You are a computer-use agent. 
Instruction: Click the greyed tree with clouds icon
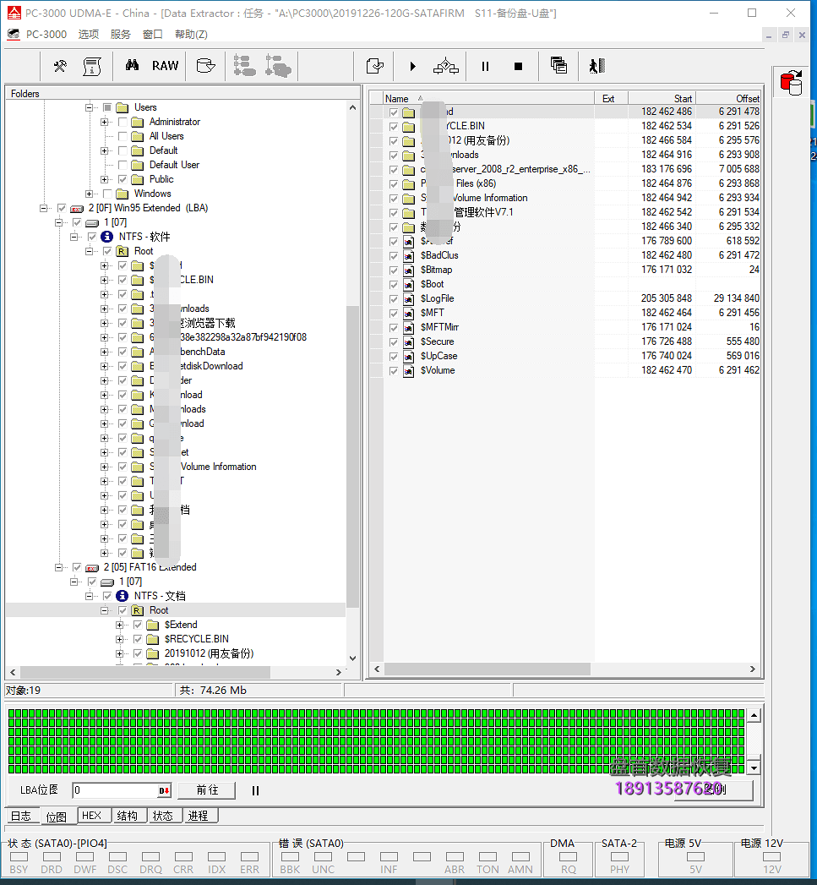coord(278,66)
